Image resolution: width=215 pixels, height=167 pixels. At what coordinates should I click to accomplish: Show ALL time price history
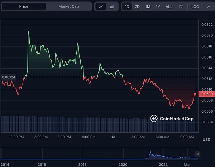point(169,6)
